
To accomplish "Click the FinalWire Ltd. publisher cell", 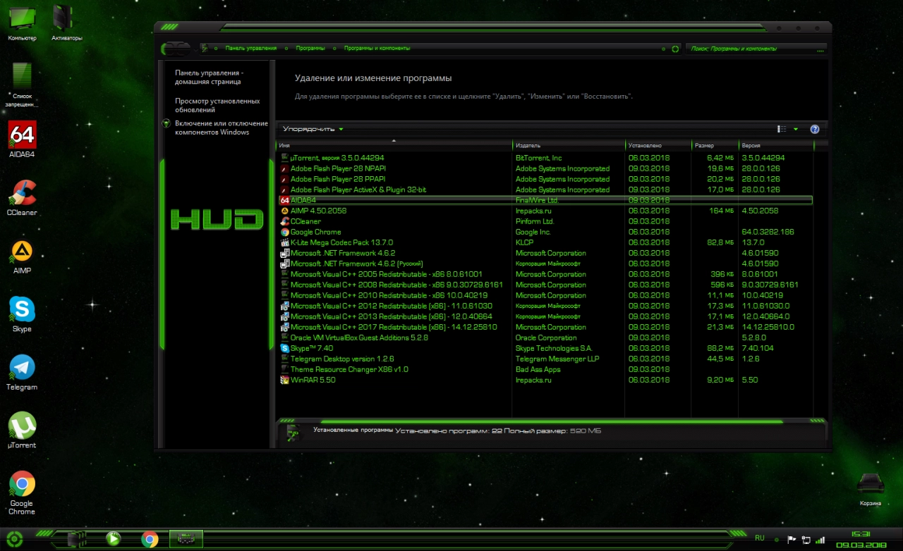I will (537, 200).
